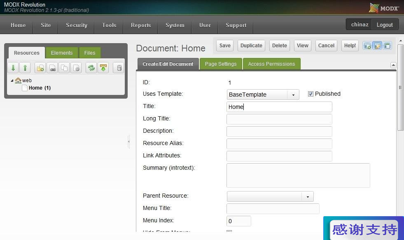Click the Resource Alias input field
The image size is (404, 240).
click(279, 144)
